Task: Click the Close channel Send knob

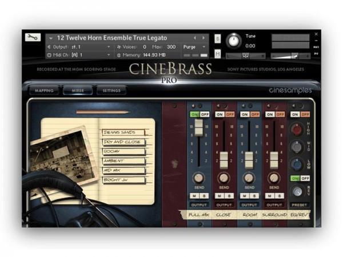Action: (224, 178)
